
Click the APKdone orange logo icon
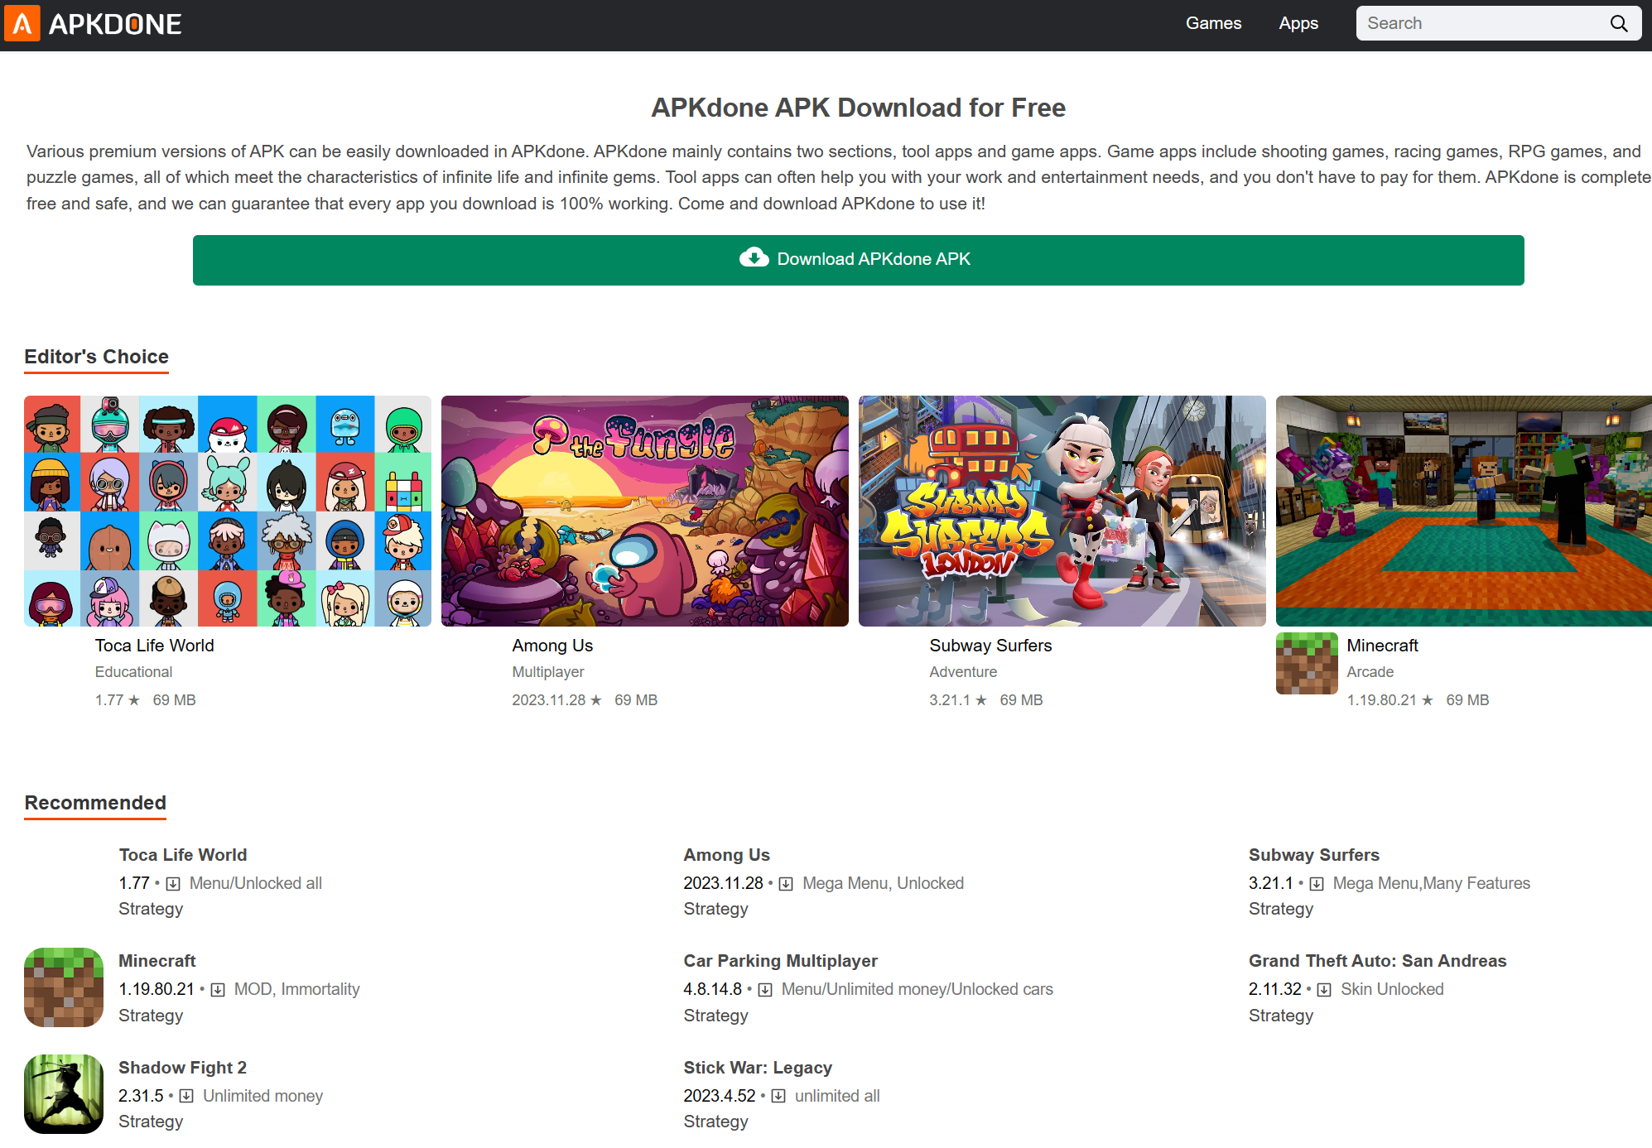22,24
